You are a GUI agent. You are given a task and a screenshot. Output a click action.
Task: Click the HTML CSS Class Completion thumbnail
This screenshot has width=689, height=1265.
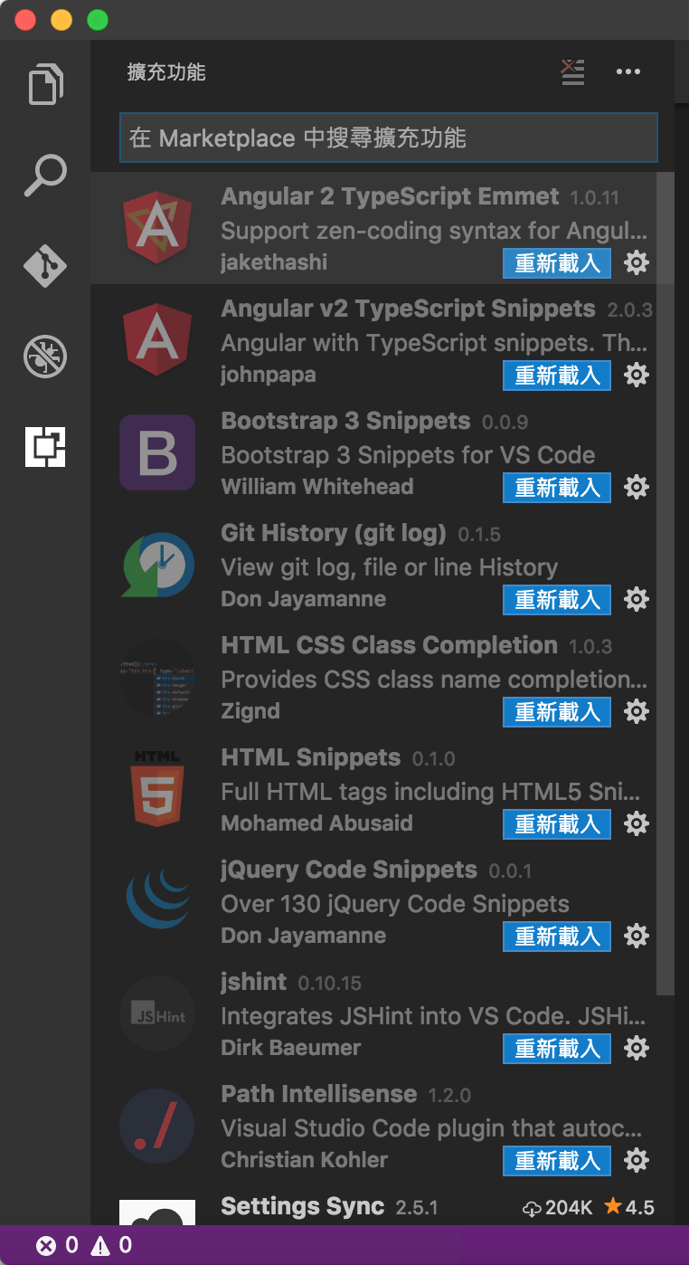point(157,677)
